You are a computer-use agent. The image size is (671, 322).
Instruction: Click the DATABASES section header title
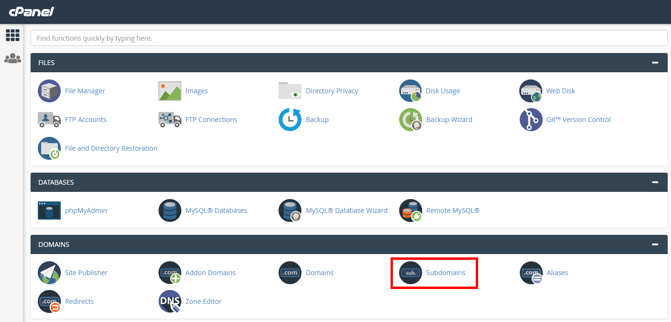click(x=56, y=182)
